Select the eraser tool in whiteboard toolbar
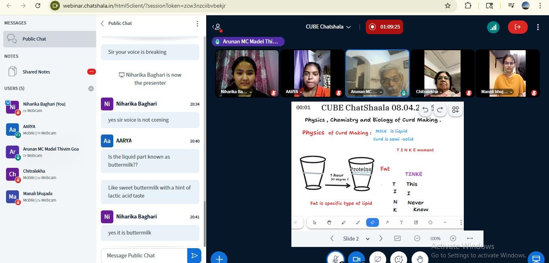This screenshot has height=263, width=549. pos(373,222)
